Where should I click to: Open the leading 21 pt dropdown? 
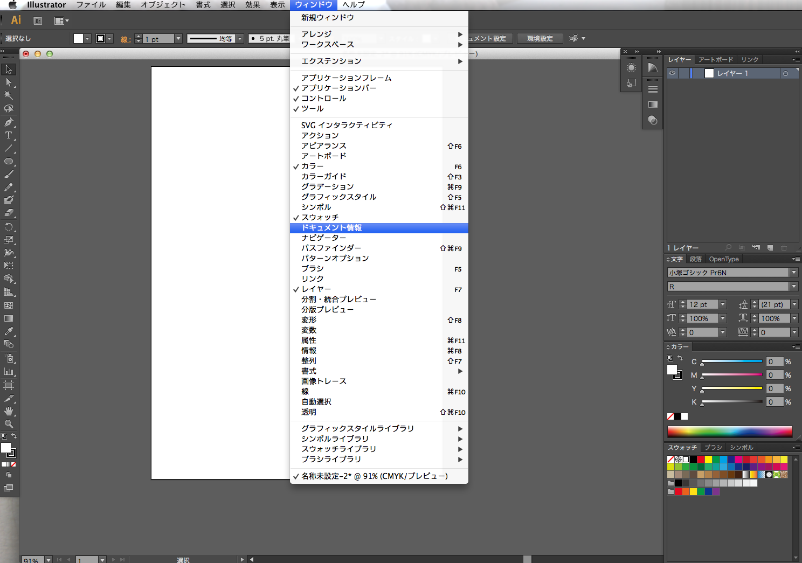pyautogui.click(x=794, y=304)
